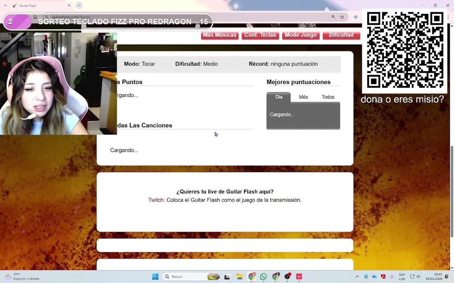
Task: Open the ESP LAA language selector
Action: click(x=402, y=277)
